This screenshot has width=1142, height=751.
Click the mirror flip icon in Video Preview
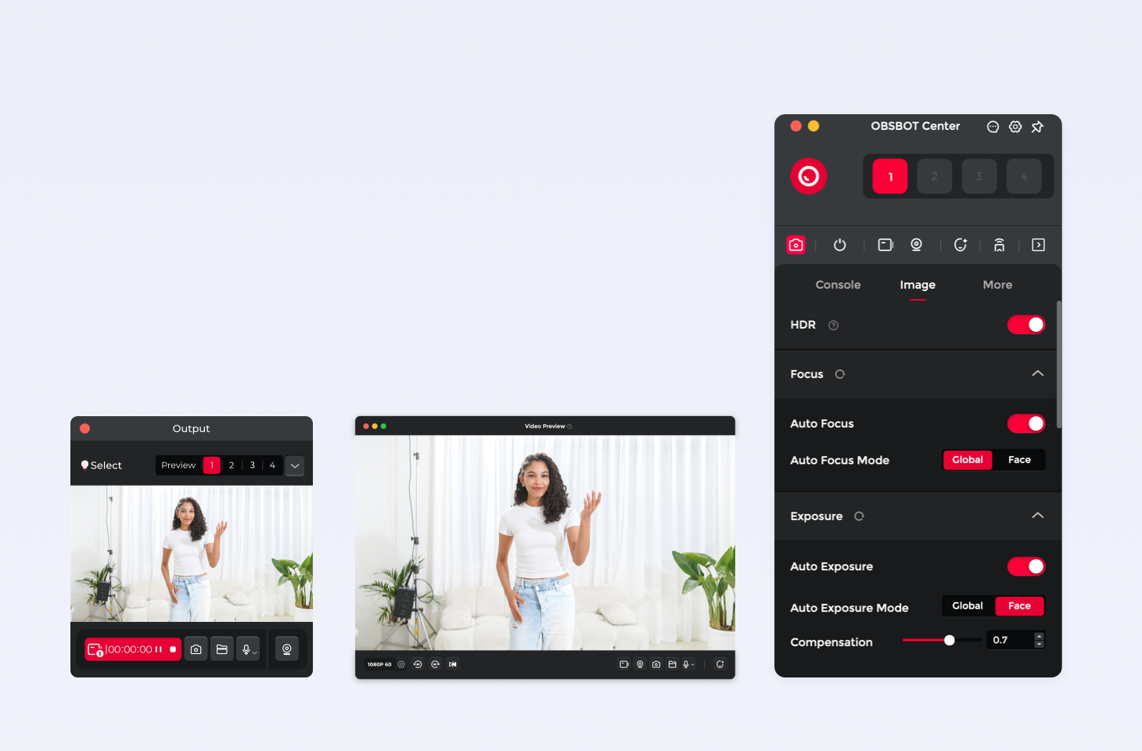click(x=453, y=664)
